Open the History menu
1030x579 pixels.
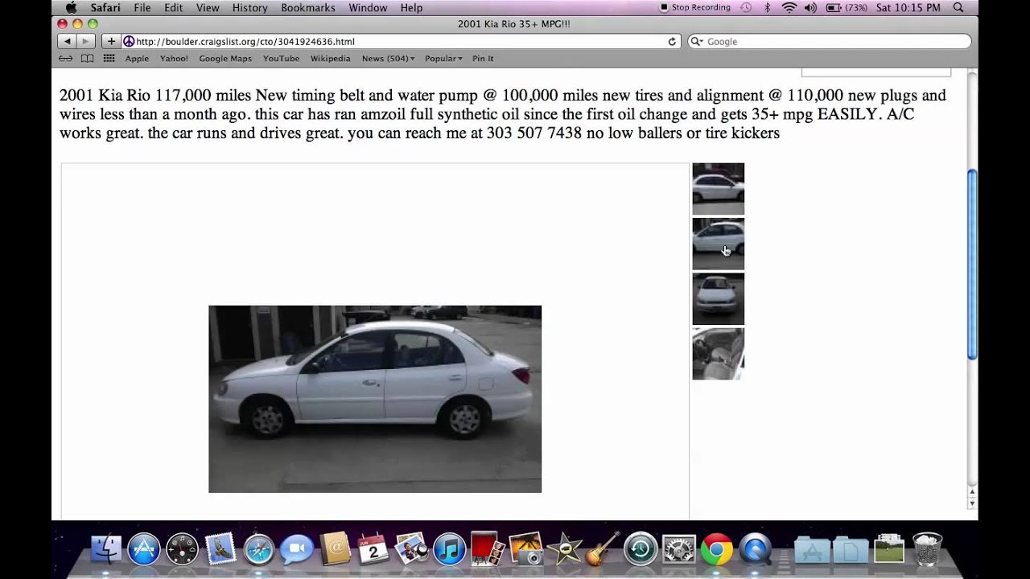[x=249, y=7]
